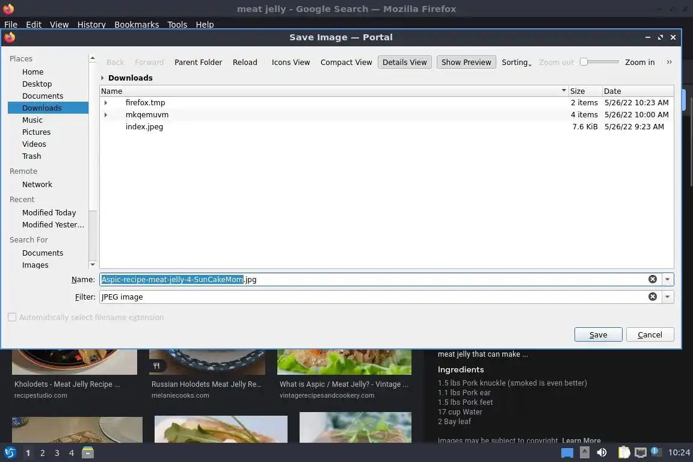This screenshot has width=693, height=462.
Task: Activate Details View mode
Action: click(404, 63)
